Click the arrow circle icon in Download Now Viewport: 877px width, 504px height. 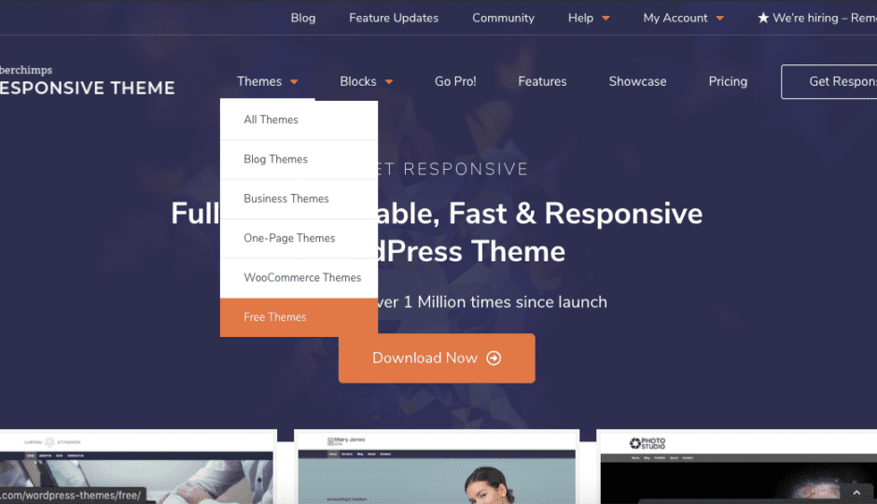494,358
